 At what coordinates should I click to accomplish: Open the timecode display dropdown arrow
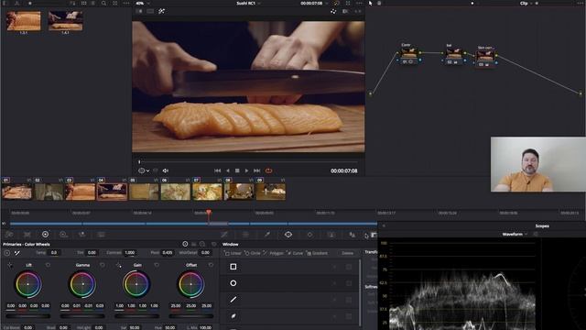tap(326, 3)
